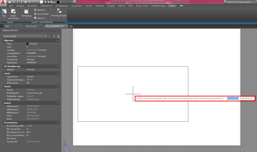Click the Plot printer icon
Image resolution: width=257 pixels, height=152 pixels.
25,2
